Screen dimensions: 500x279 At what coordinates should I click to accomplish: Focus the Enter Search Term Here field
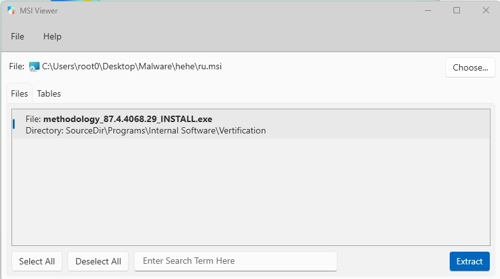click(236, 261)
